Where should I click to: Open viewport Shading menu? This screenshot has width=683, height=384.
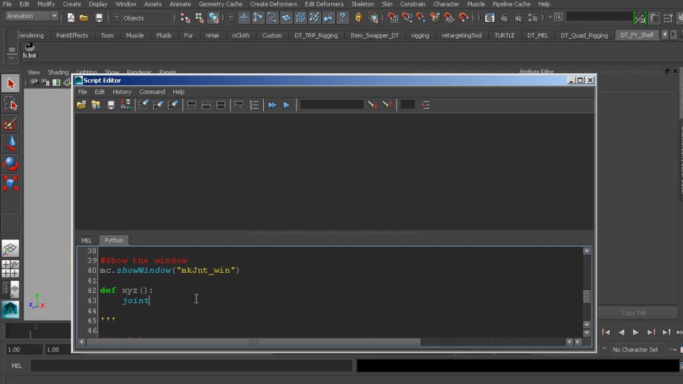click(58, 73)
